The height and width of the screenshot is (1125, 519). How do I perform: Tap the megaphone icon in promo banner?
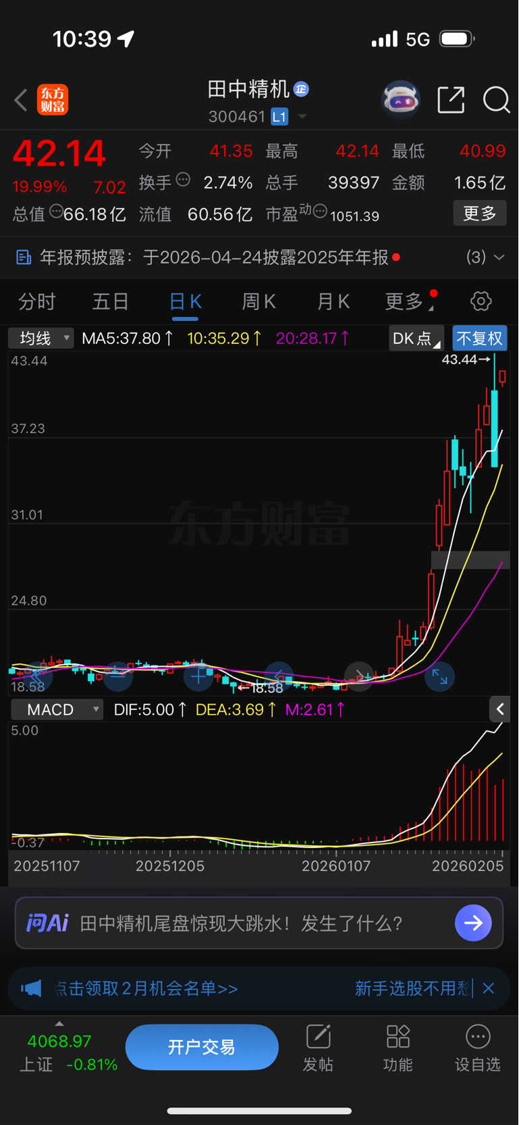point(31,989)
